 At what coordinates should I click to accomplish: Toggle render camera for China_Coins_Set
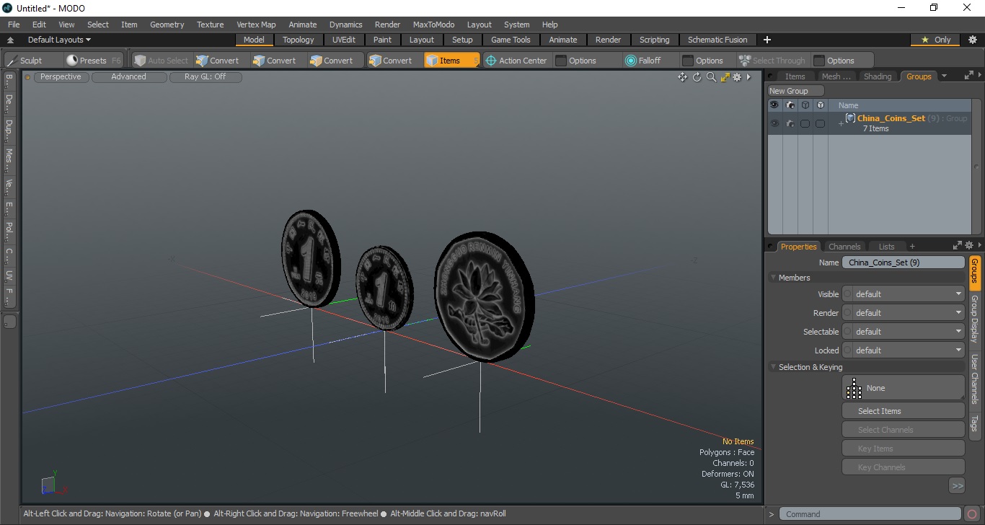[790, 123]
